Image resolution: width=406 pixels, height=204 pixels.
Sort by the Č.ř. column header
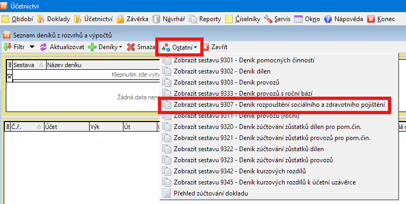click(27, 126)
